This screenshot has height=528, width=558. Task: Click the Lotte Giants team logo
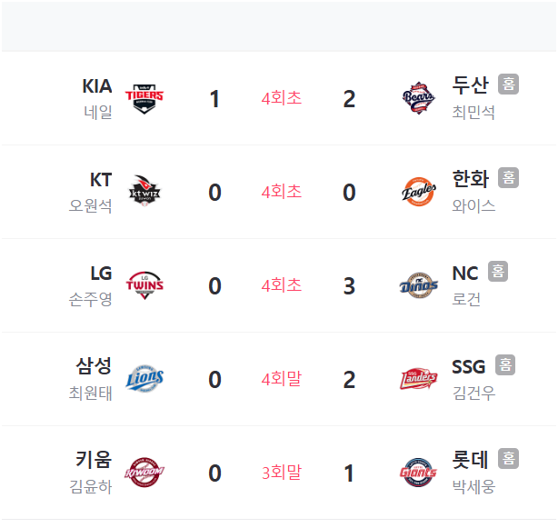point(418,473)
